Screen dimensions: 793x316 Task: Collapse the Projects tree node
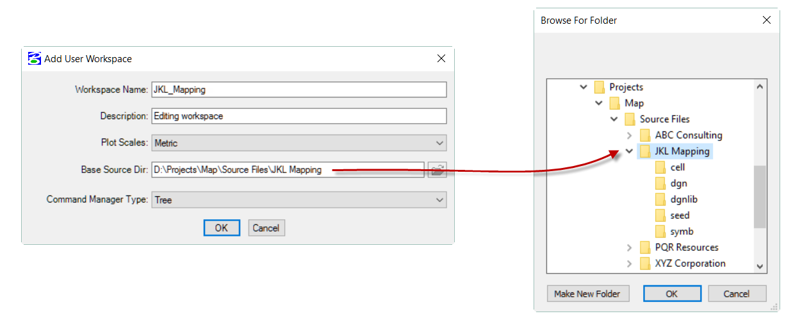pyautogui.click(x=583, y=87)
